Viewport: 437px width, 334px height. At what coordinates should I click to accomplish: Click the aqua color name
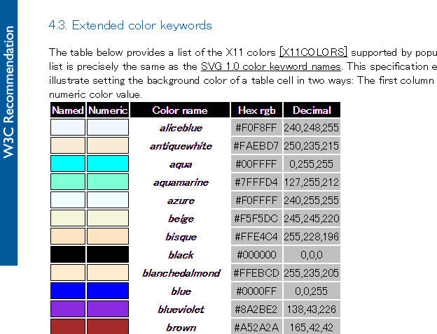point(181,164)
